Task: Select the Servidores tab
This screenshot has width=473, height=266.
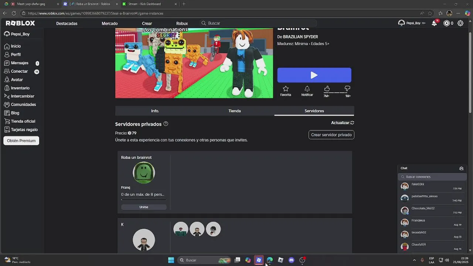Action: coord(314,111)
